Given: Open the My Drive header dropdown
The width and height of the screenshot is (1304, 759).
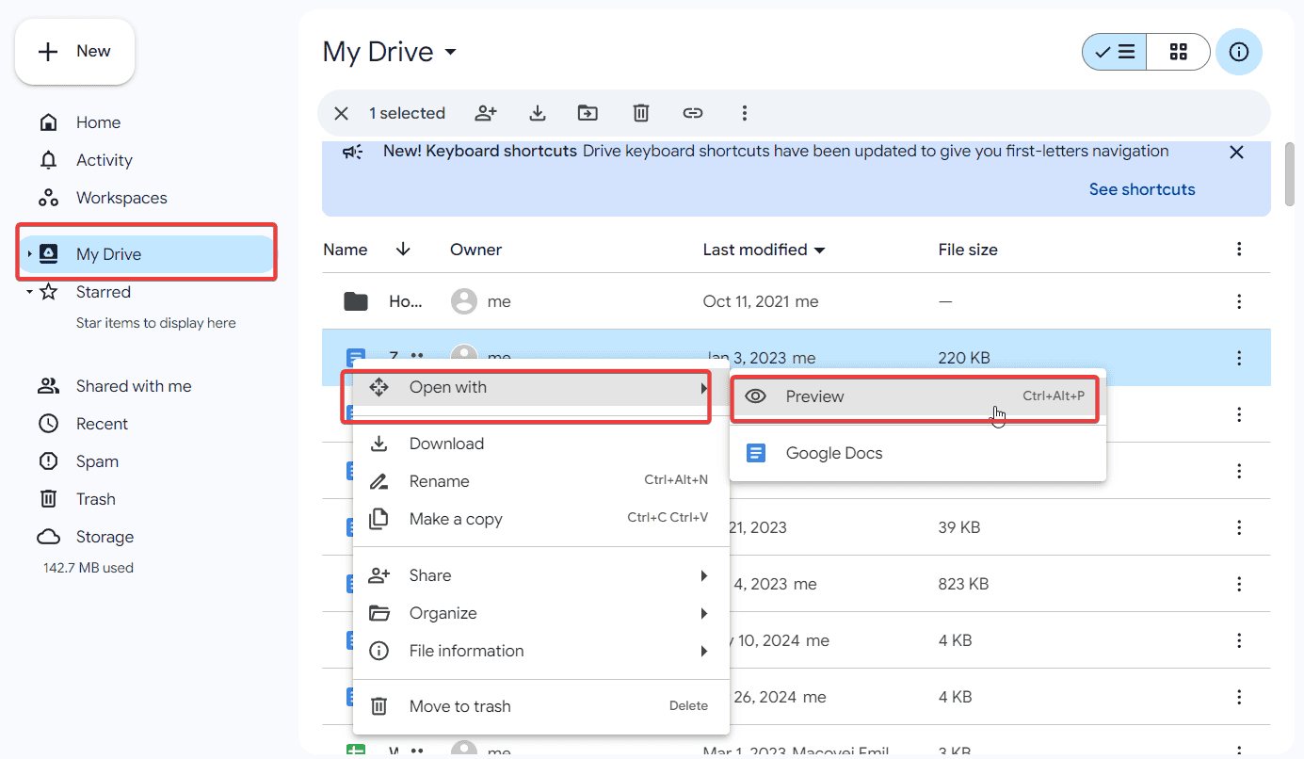Looking at the screenshot, I should click(449, 52).
